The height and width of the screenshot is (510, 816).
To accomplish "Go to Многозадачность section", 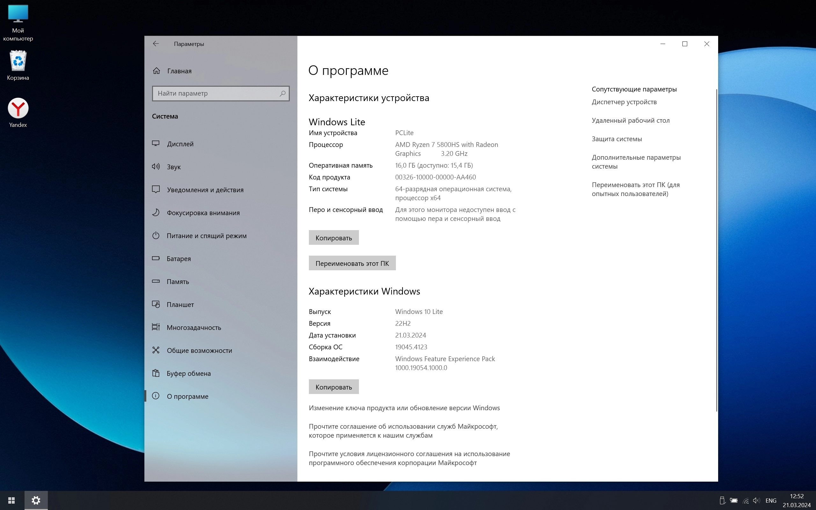I will click(x=193, y=328).
